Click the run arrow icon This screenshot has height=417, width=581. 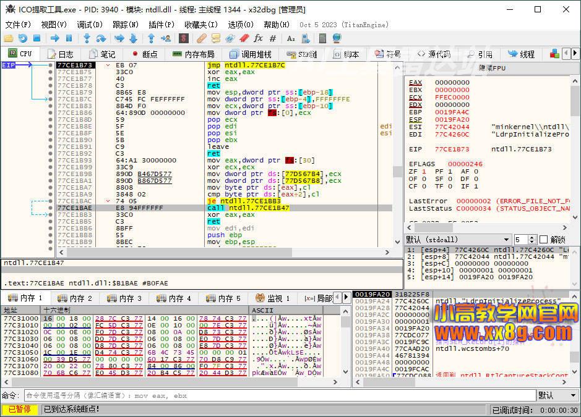pyautogui.click(x=55, y=38)
